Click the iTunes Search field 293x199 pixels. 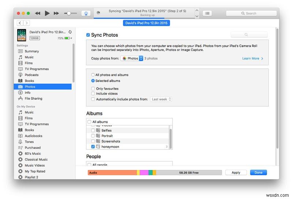pos(251,13)
